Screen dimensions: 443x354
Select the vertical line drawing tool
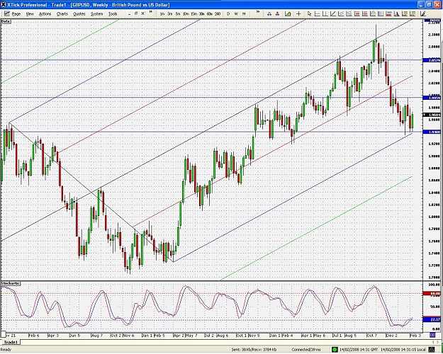325,13
